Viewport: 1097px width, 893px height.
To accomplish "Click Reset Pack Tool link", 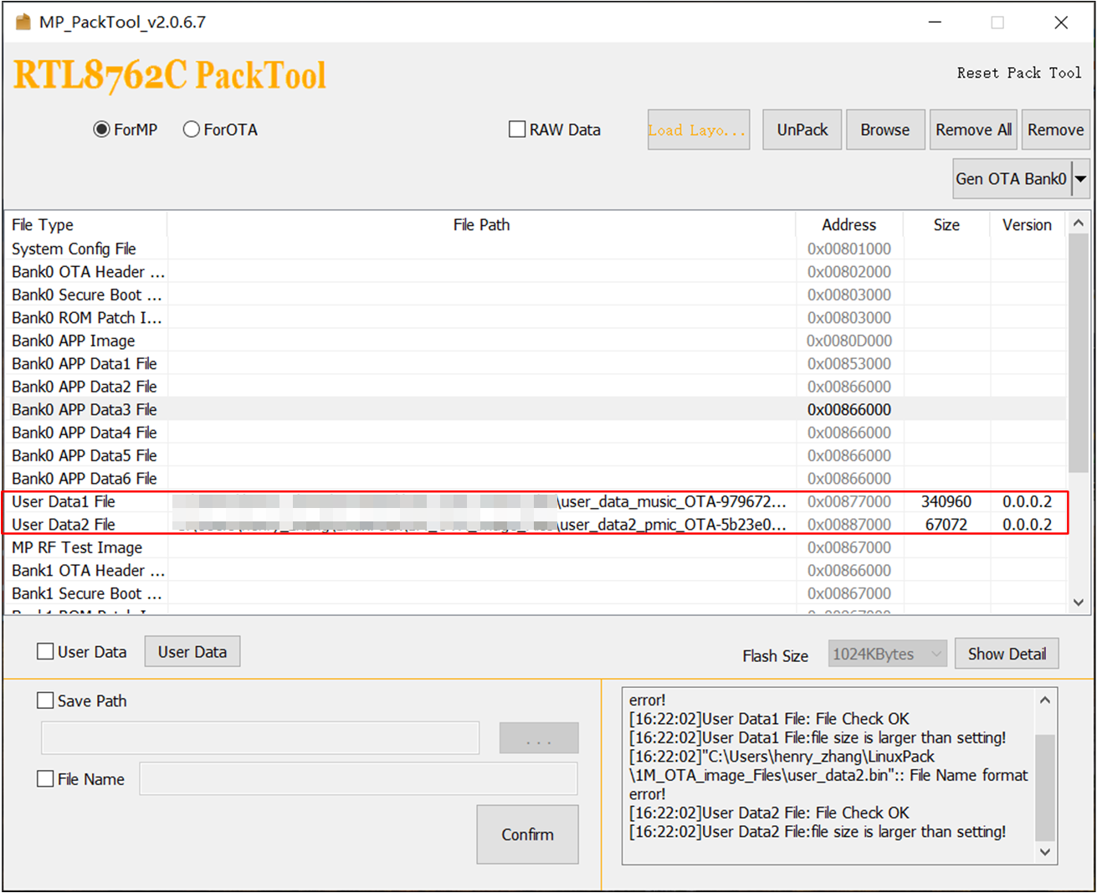I will (x=1018, y=73).
